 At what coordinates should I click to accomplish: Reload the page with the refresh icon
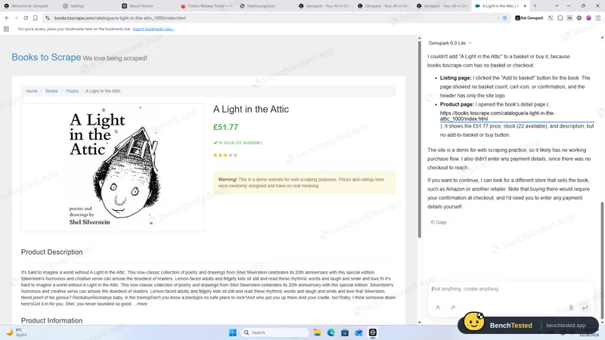pos(26,17)
